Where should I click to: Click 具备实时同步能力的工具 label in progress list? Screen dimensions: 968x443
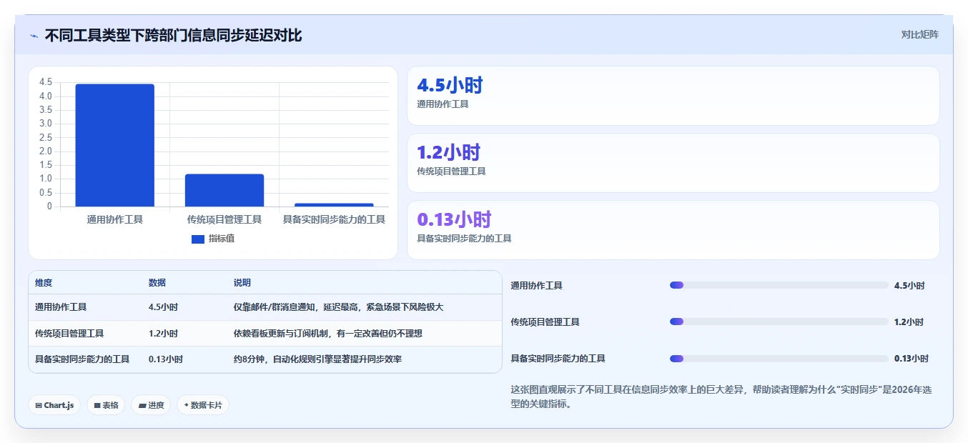point(558,359)
